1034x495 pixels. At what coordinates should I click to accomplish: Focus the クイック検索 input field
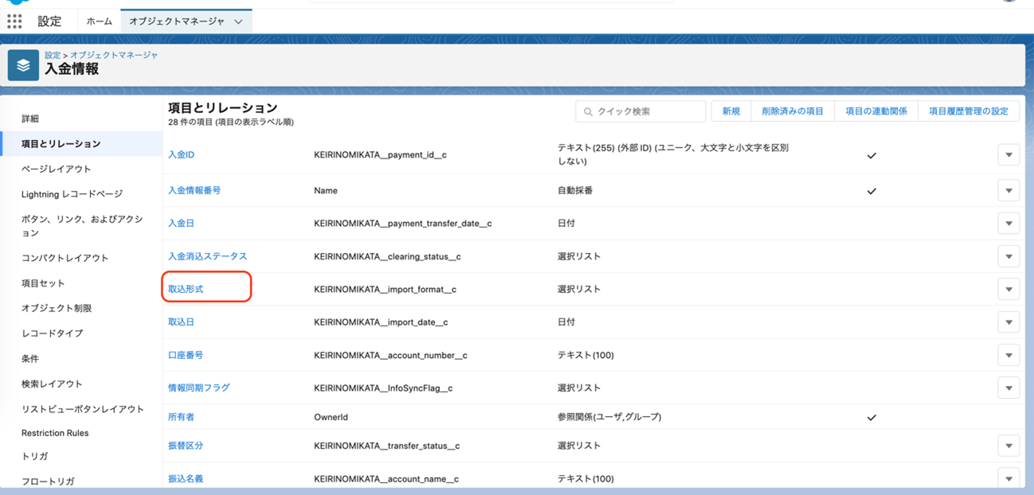pos(647,111)
